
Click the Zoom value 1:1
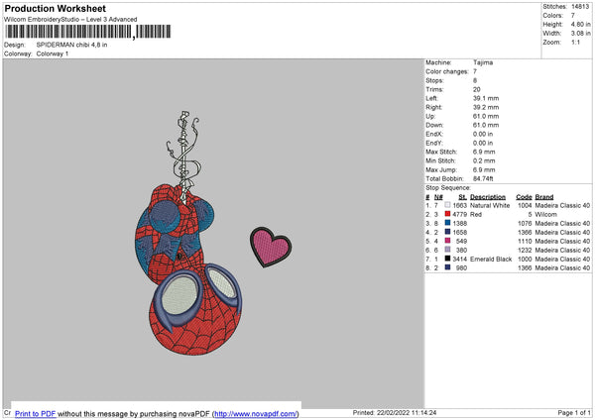[575, 42]
